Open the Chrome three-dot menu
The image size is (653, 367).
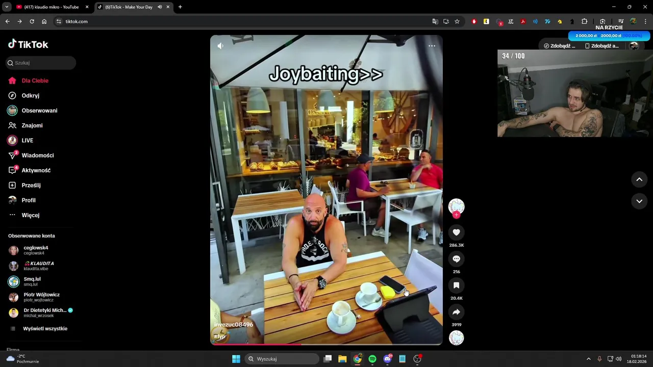point(646,21)
